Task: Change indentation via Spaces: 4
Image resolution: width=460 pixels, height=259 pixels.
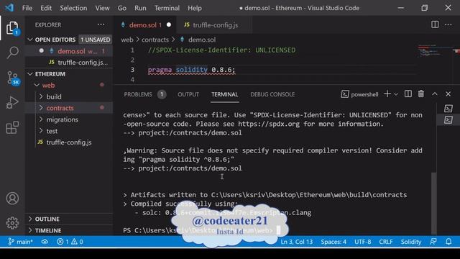Action: pos(333,242)
